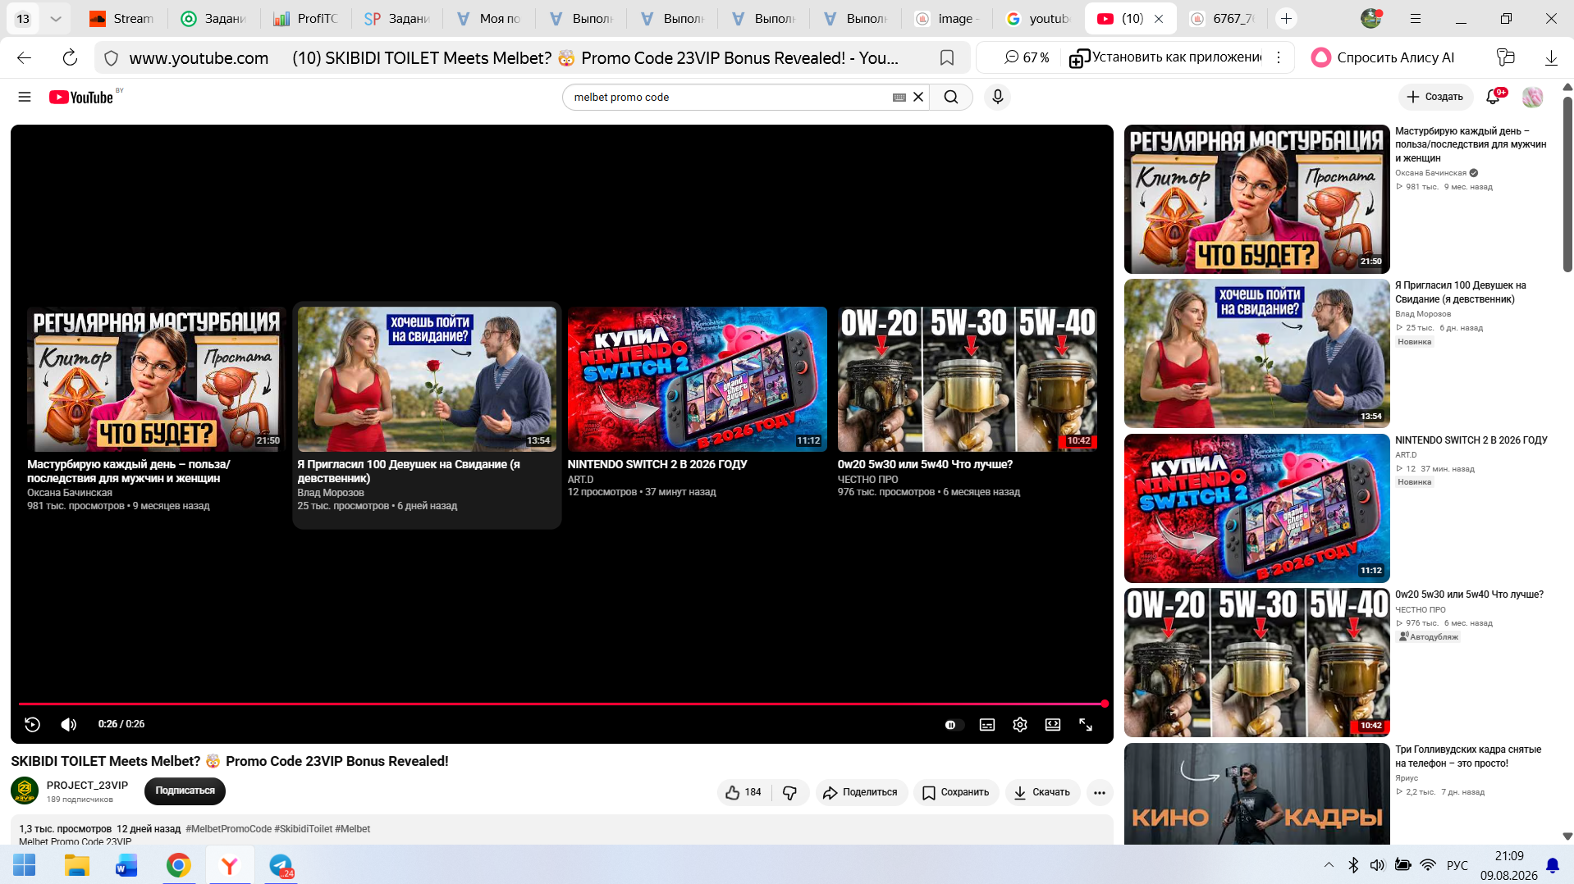This screenshot has height=884, width=1574.
Task: Open YouTube notifications bell
Action: pos(1494,97)
